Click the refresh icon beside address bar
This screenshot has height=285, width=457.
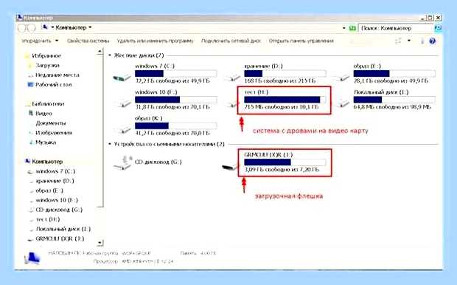(x=352, y=28)
